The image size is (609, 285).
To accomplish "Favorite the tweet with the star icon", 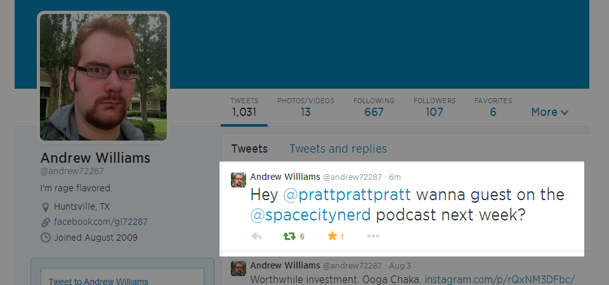I will (x=332, y=236).
